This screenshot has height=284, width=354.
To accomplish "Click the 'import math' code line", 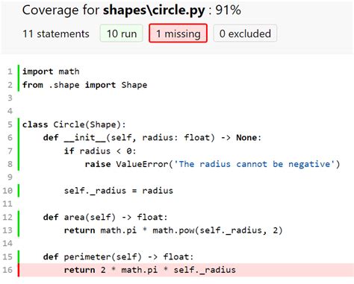I will [51, 72].
